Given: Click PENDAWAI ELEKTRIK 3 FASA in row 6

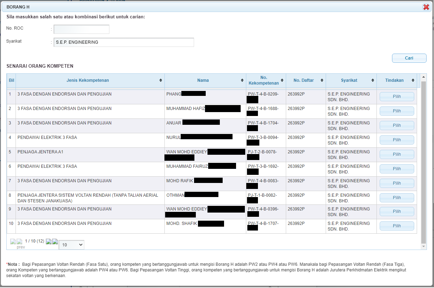Looking at the screenshot, I should (x=47, y=166).
